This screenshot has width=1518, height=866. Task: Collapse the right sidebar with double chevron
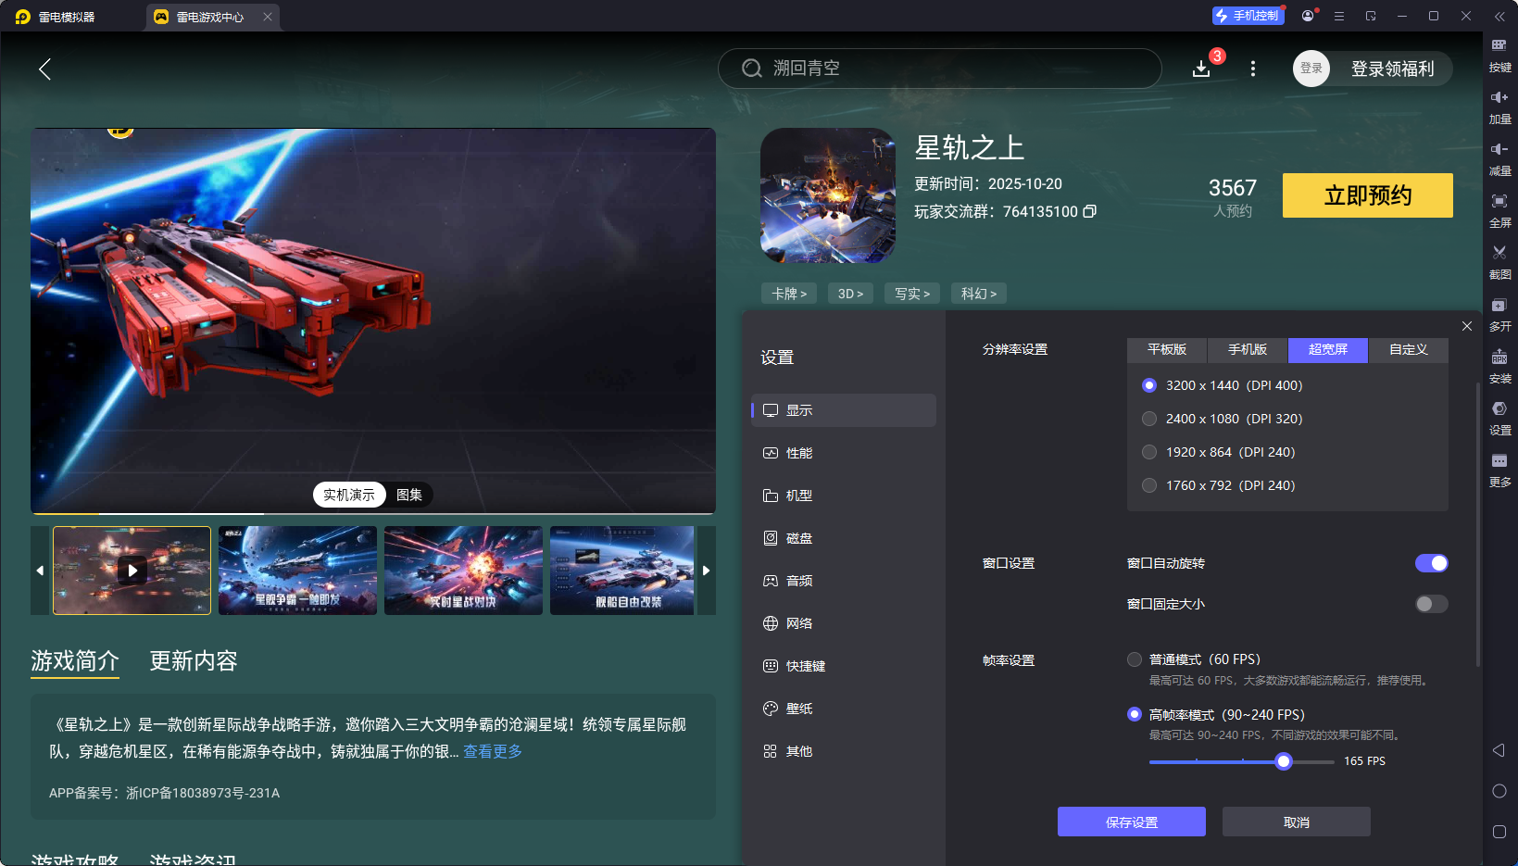[1499, 16]
